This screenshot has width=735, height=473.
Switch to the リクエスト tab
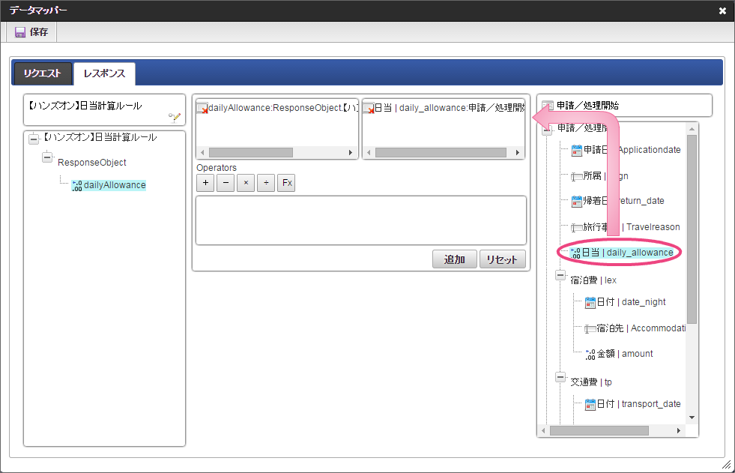pyautogui.click(x=42, y=73)
